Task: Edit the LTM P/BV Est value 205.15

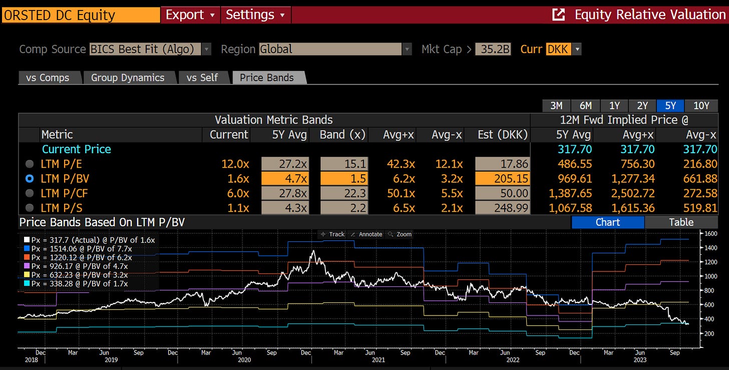Action: coord(502,178)
